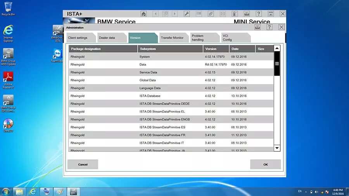Open the wrench administration icon

pyautogui.click(x=187, y=14)
